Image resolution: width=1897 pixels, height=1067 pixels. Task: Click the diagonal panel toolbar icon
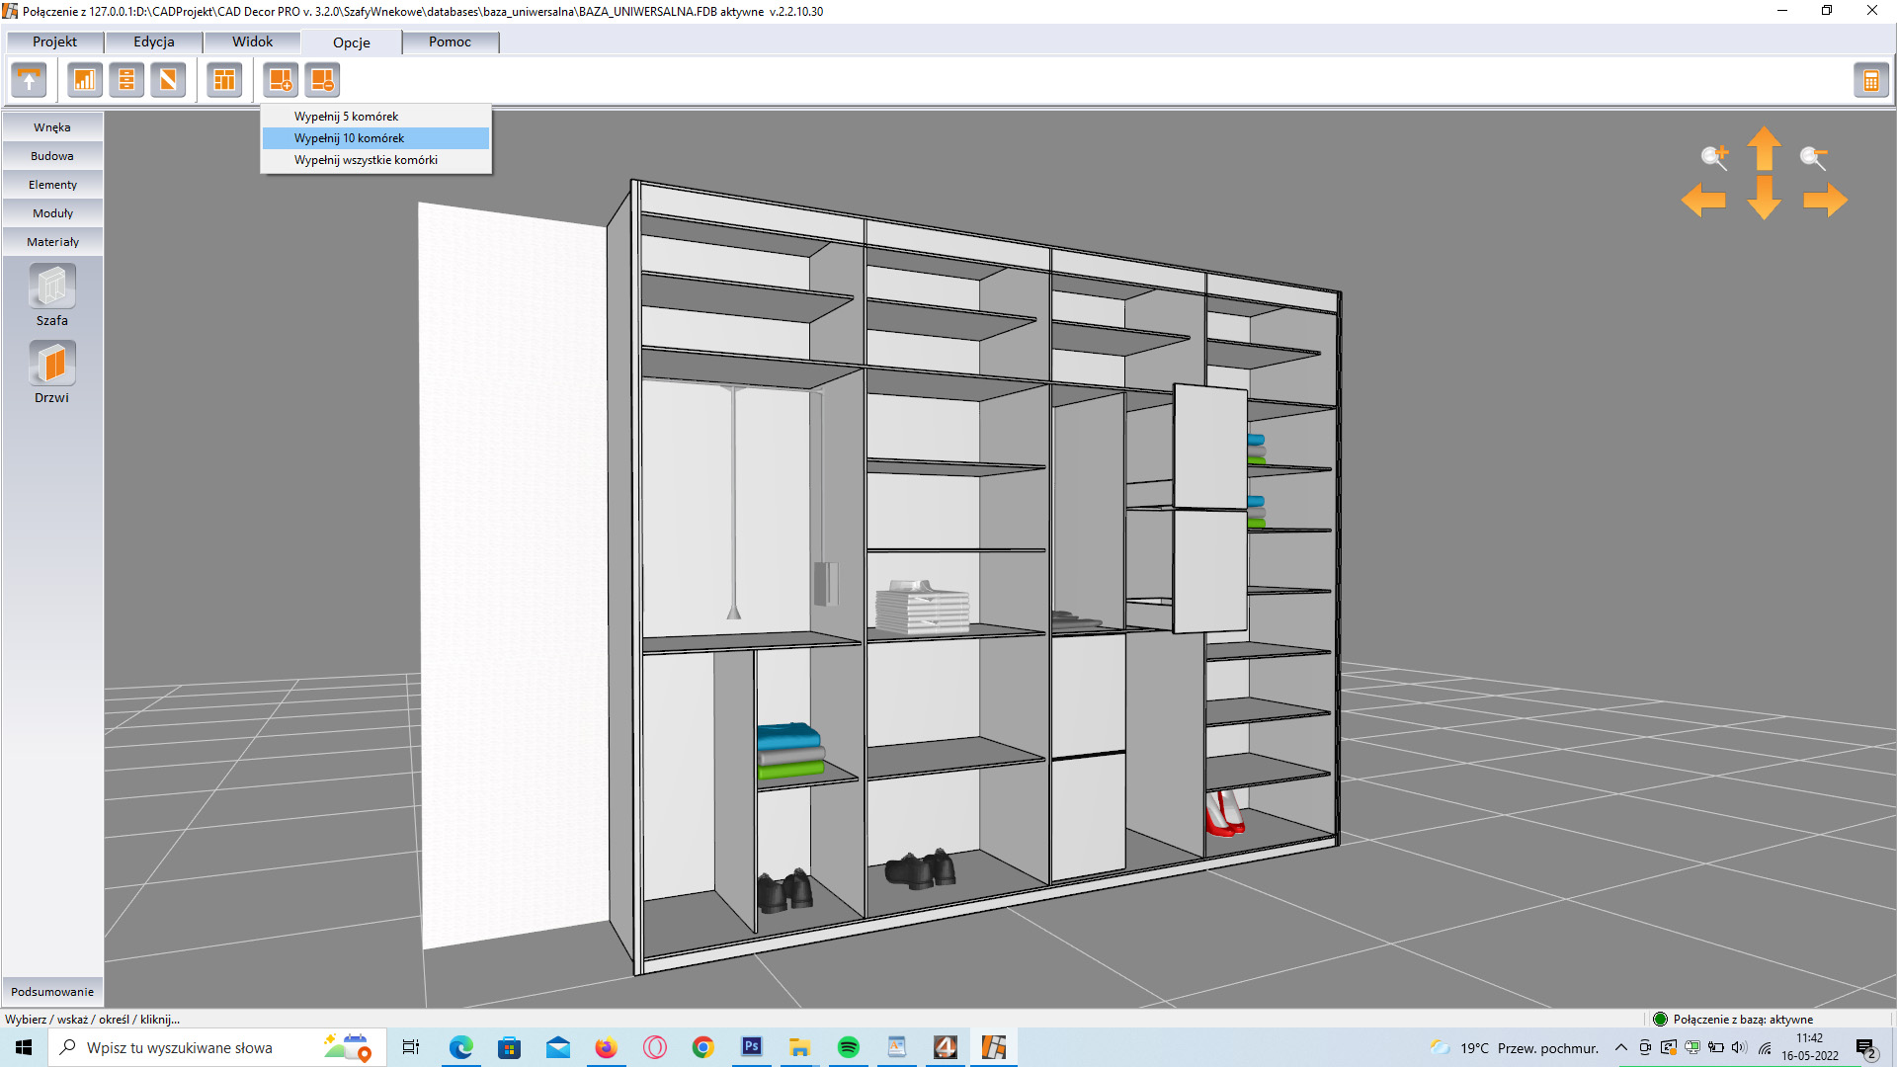(x=168, y=80)
